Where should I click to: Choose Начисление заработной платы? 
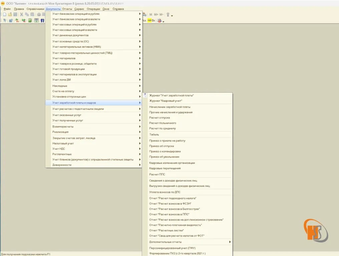click(x=188, y=107)
